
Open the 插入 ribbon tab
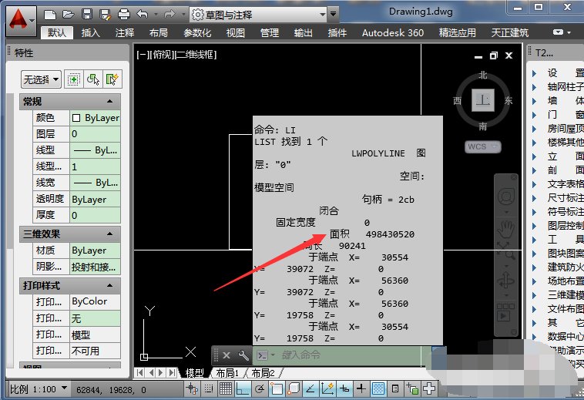pos(91,32)
